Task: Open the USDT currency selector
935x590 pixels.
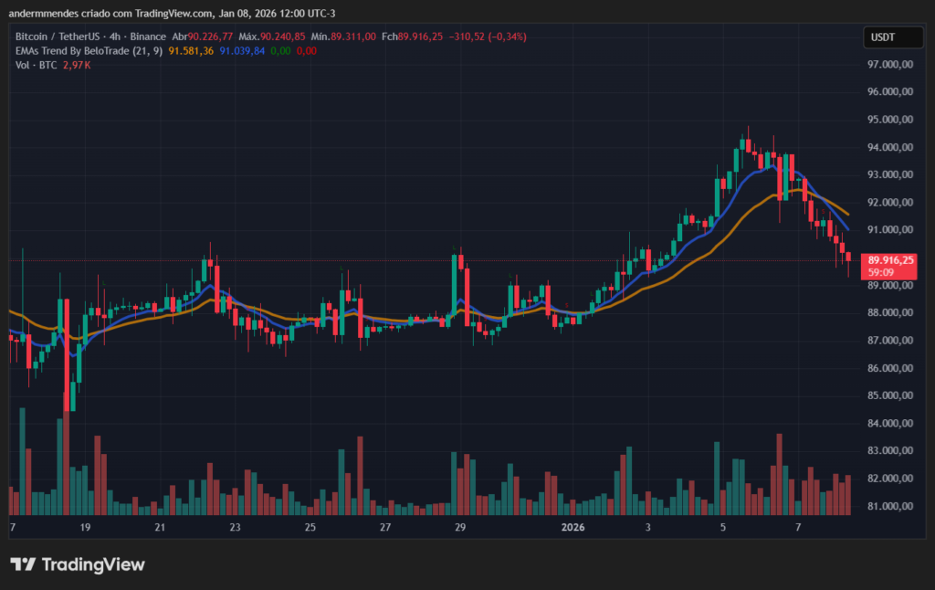Action: click(x=892, y=37)
